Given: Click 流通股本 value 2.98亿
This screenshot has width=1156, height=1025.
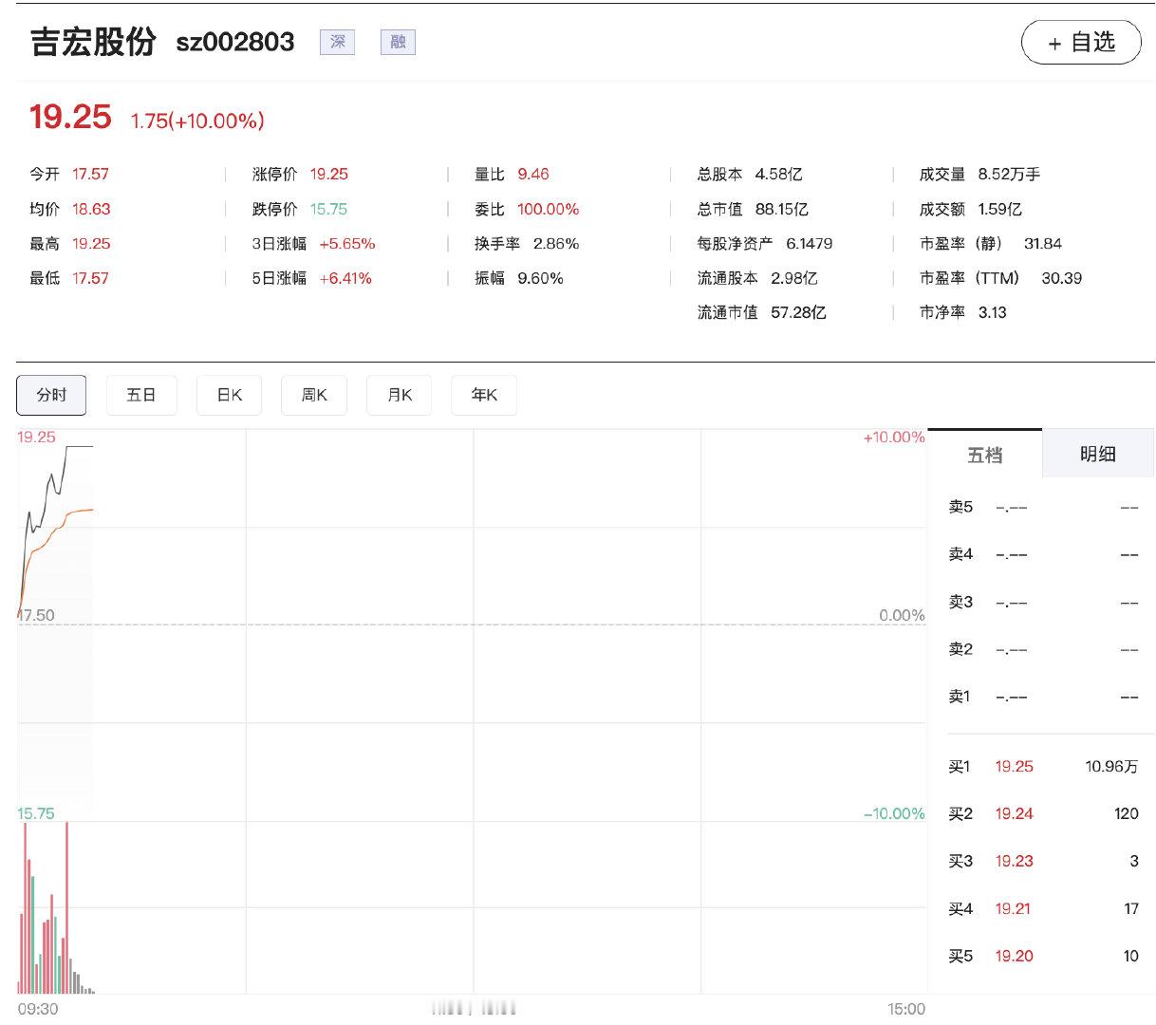Looking at the screenshot, I should [794, 279].
